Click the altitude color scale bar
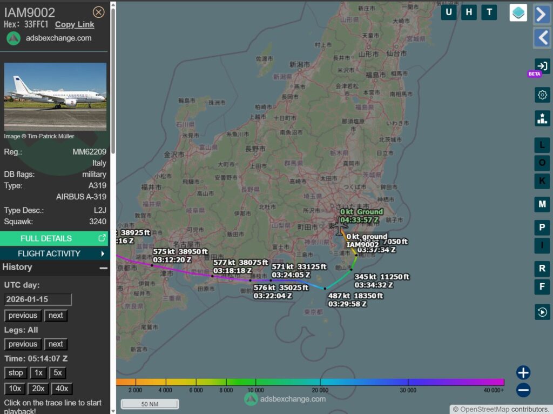 tap(310, 382)
